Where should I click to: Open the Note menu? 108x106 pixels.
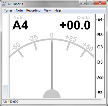(19, 10)
